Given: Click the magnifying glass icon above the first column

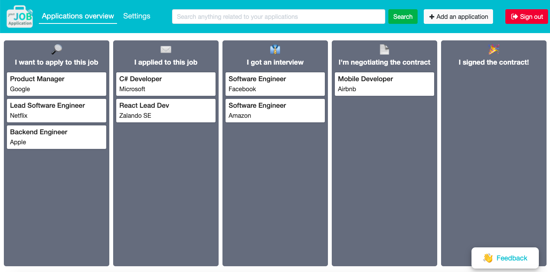Looking at the screenshot, I should click(x=56, y=49).
